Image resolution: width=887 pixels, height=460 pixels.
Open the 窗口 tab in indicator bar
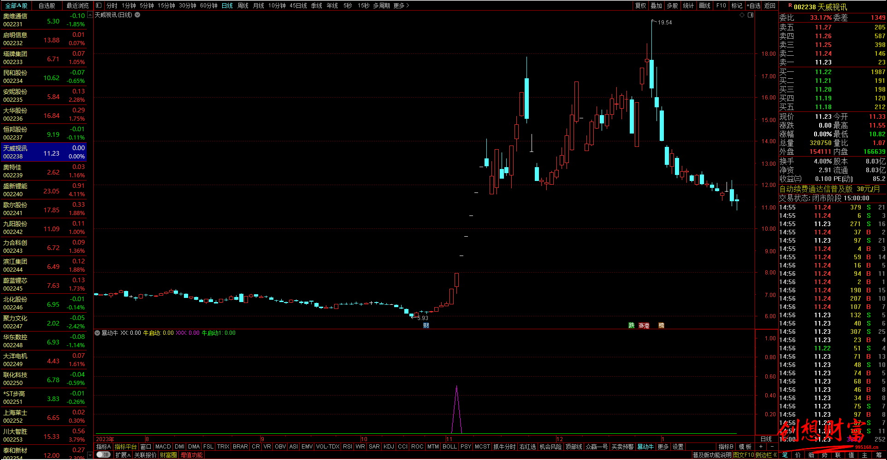(146, 447)
